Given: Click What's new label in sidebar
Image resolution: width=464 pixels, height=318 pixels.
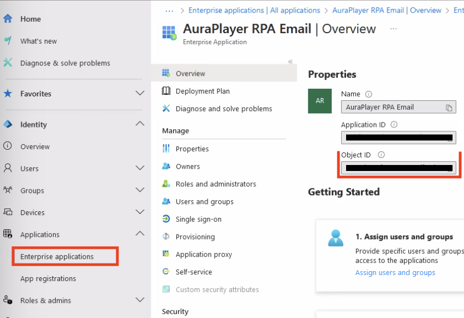Looking at the screenshot, I should click(38, 41).
